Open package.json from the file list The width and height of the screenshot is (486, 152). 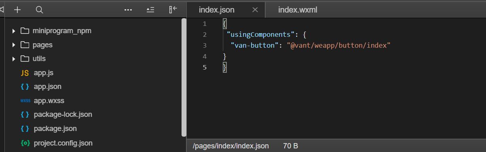tap(55, 129)
